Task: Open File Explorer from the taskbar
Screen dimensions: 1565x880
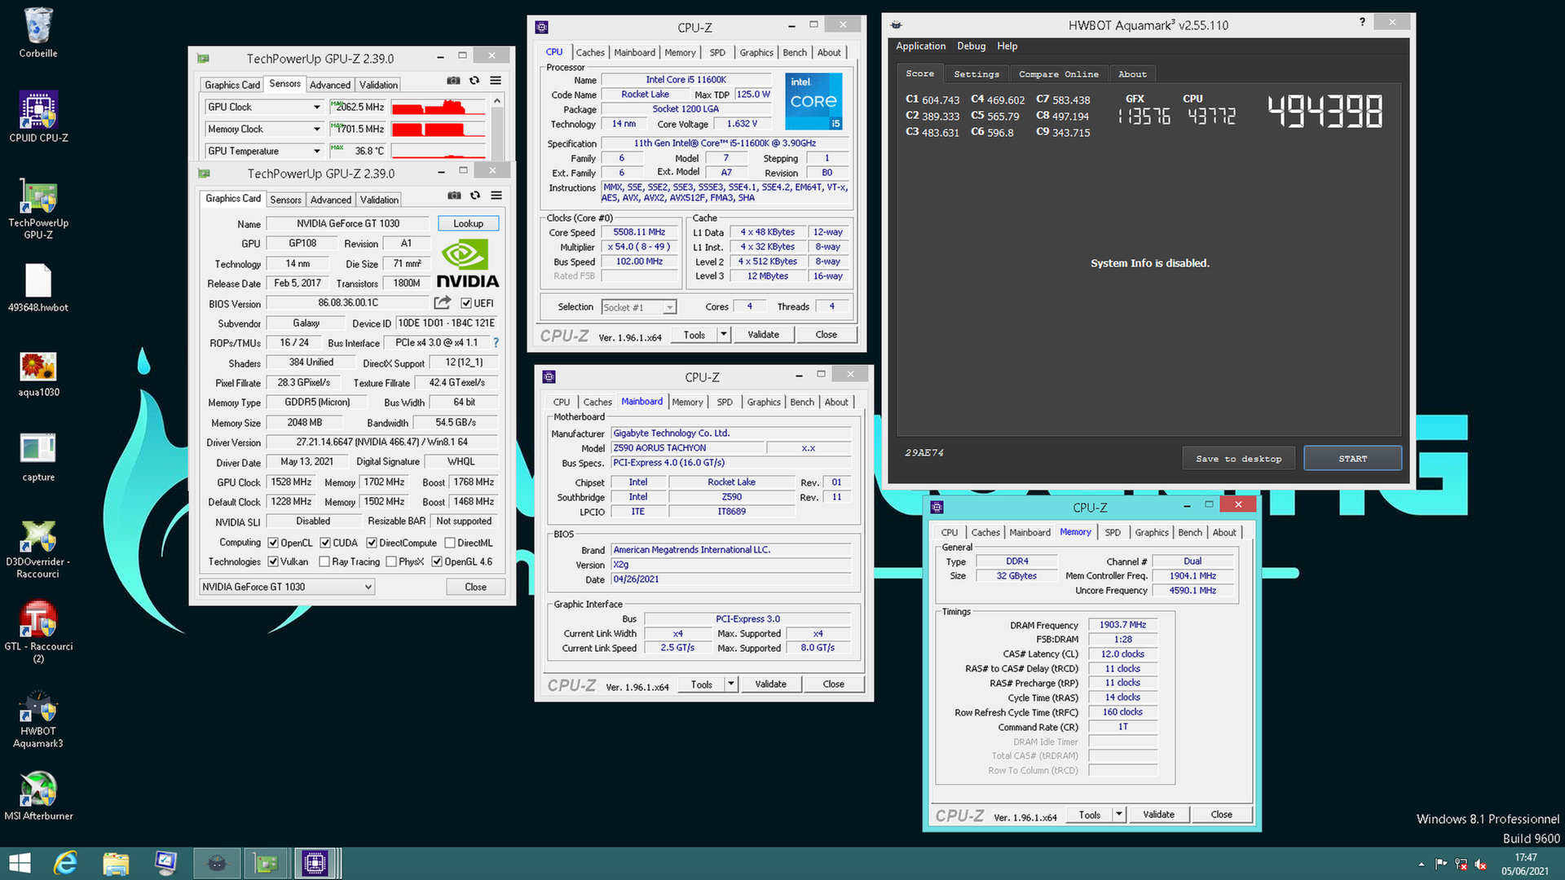Action: (x=116, y=864)
